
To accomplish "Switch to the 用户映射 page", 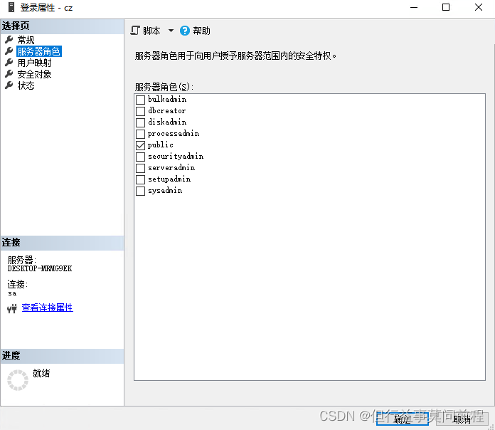I will click(34, 63).
